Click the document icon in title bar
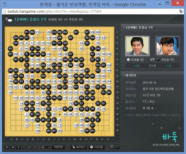Image resolution: width=186 pixels, height=154 pixels. (5, 4)
